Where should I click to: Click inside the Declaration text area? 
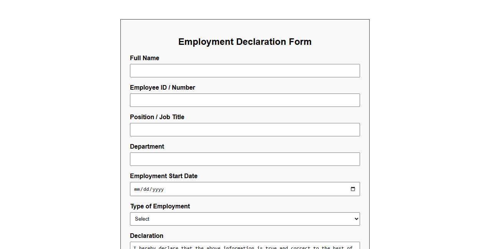point(245,247)
